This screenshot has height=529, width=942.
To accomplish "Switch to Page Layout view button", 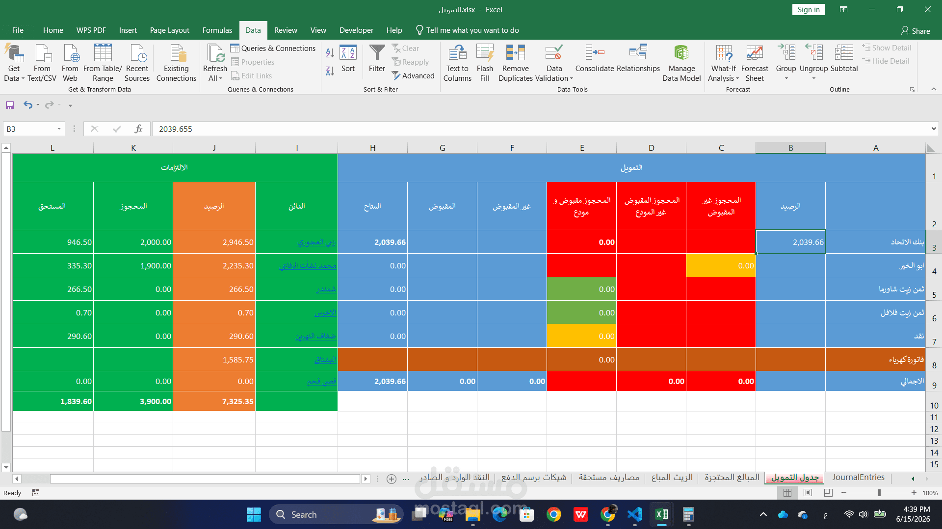I will 808,493.
